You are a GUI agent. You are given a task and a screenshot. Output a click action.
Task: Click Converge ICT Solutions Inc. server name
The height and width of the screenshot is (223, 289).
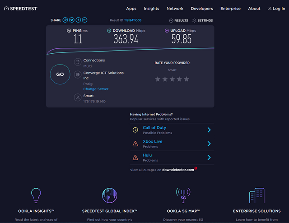click(x=103, y=75)
